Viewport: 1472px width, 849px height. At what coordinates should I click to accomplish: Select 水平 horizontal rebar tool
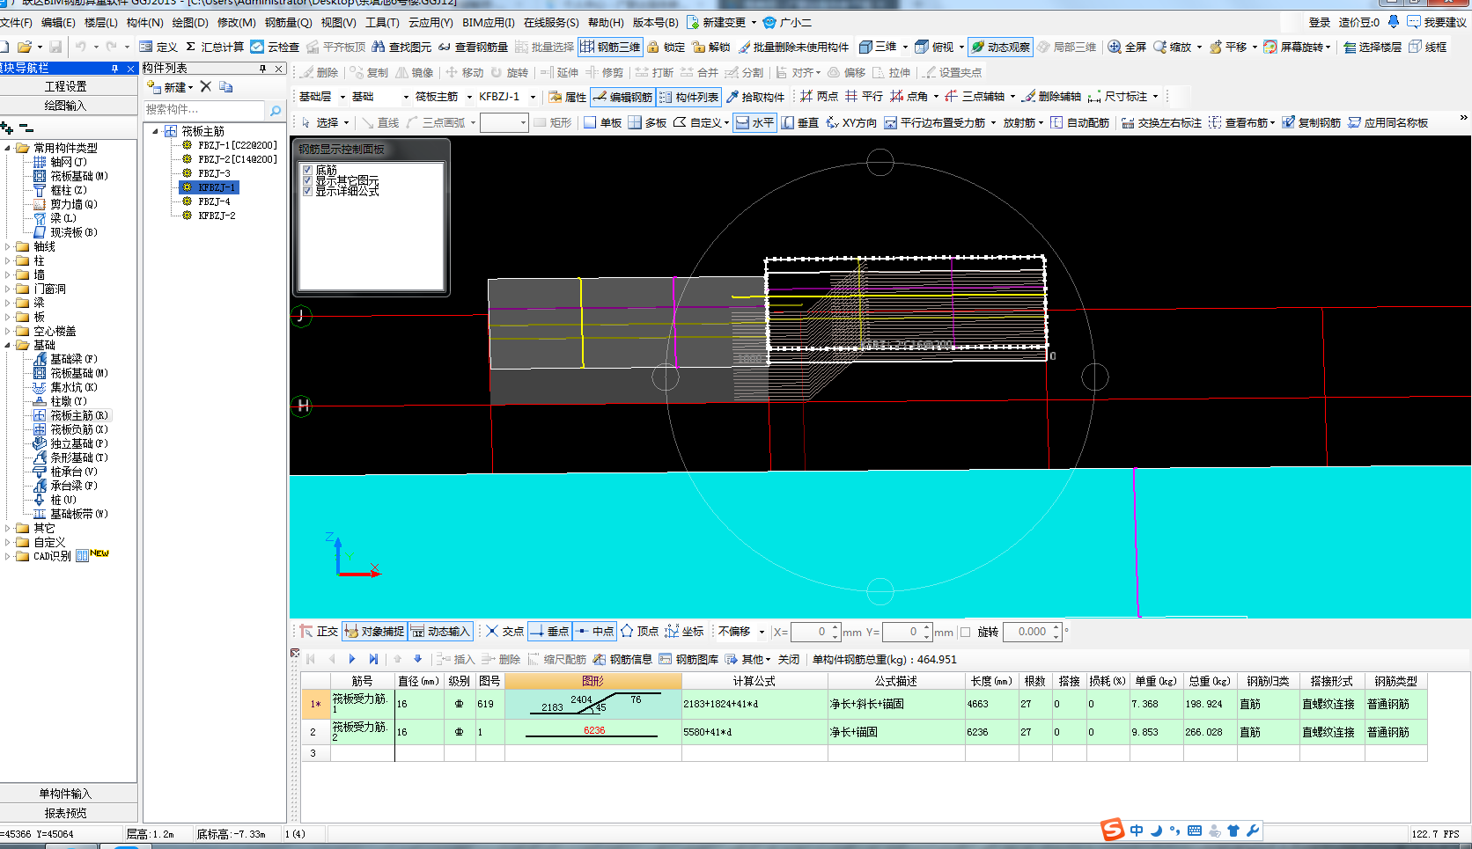755,122
